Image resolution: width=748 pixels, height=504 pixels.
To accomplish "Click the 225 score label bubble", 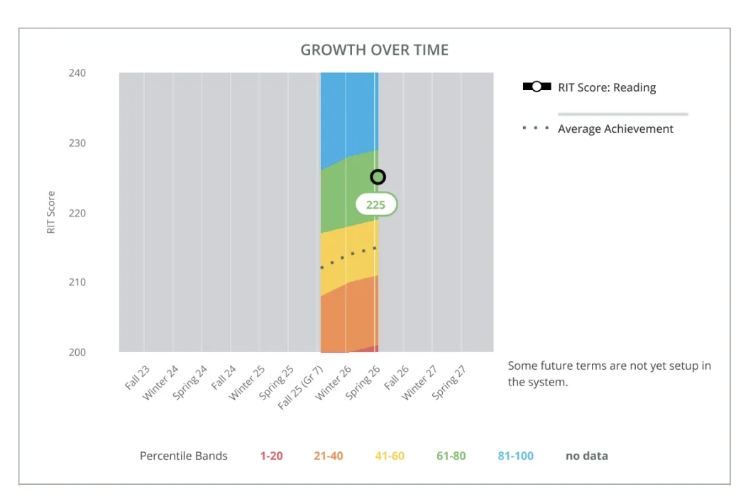I will [376, 204].
